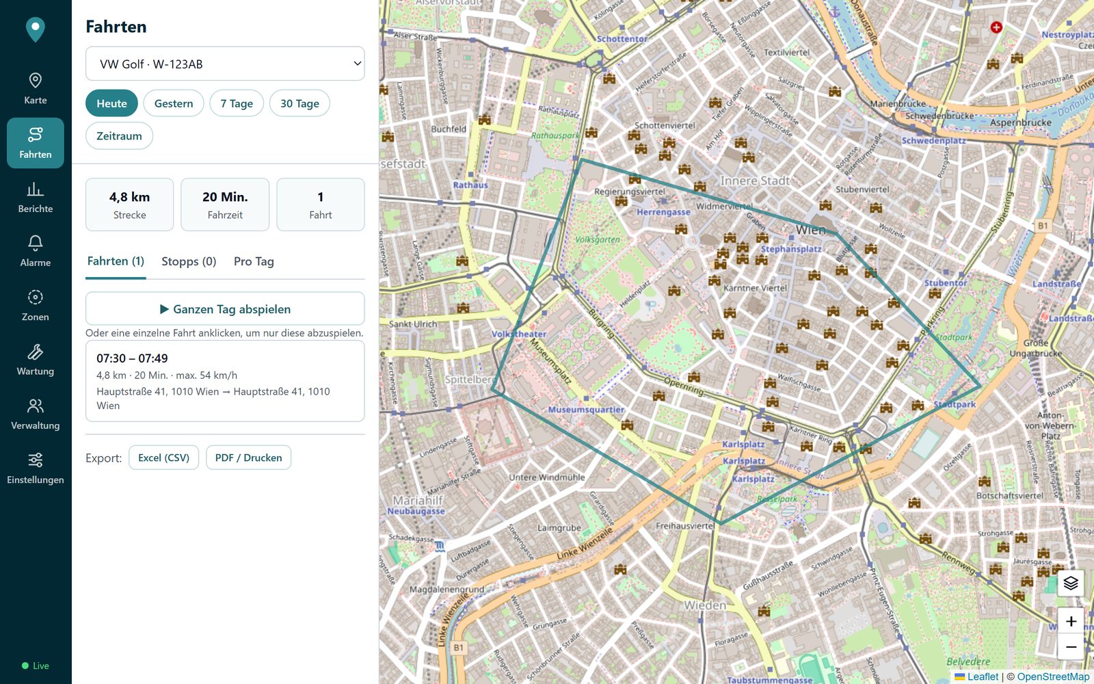Screen dimensions: 1094x684
Task: Open Verwaltung users section
Action: click(36, 414)
